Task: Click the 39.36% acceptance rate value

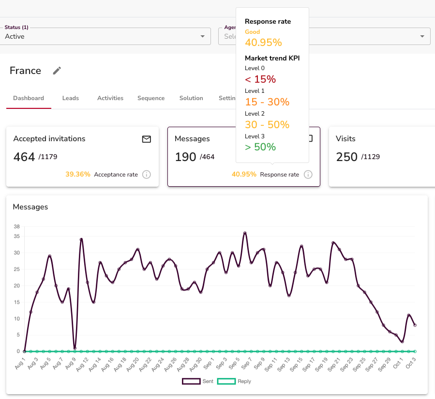Action: (x=78, y=175)
